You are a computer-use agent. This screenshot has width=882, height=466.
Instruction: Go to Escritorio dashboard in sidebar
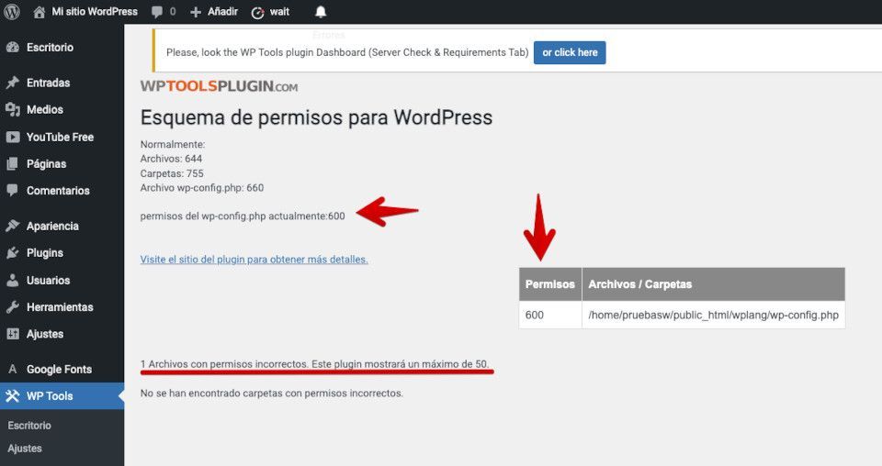(x=50, y=48)
